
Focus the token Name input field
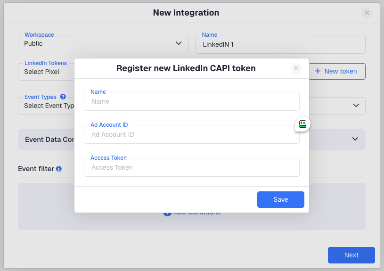192,101
